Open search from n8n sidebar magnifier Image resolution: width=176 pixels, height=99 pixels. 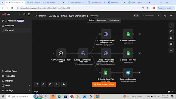[24, 14]
